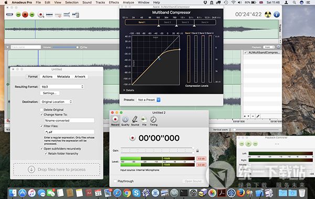Screen dimensions: 315x199
Task: Open Safari from the dock
Action: tap(117, 193)
